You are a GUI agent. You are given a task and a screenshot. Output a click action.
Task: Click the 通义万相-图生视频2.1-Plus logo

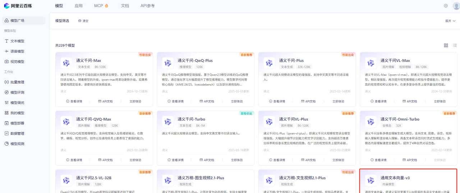click(x=167, y=180)
